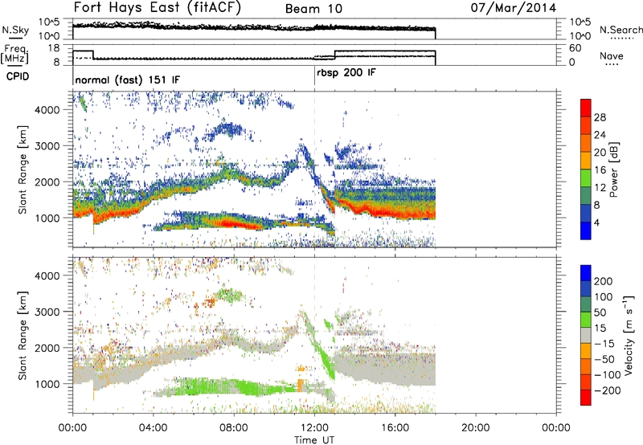This screenshot has width=643, height=445.
Task: Click the bright blue bottom of the power colorbar
Action: 586,231
